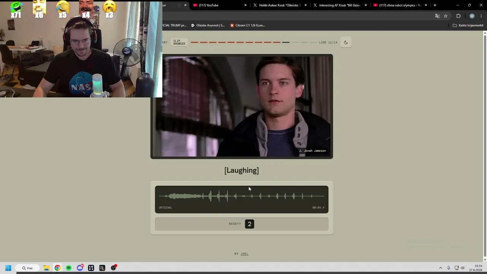Open a new browser tab

(435, 5)
